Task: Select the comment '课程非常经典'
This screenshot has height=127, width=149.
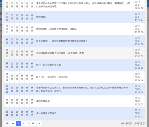Action: [x=43, y=101]
